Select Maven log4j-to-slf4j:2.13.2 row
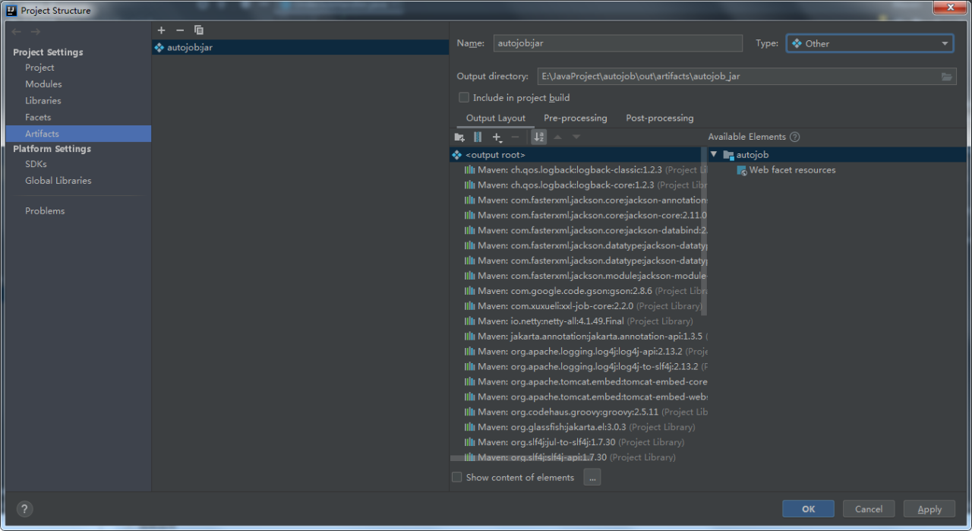972x531 pixels. (x=578, y=367)
